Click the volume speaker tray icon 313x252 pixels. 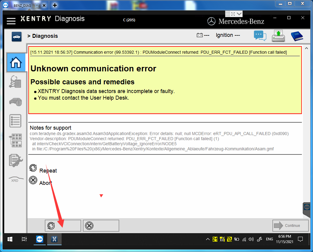[251, 239]
